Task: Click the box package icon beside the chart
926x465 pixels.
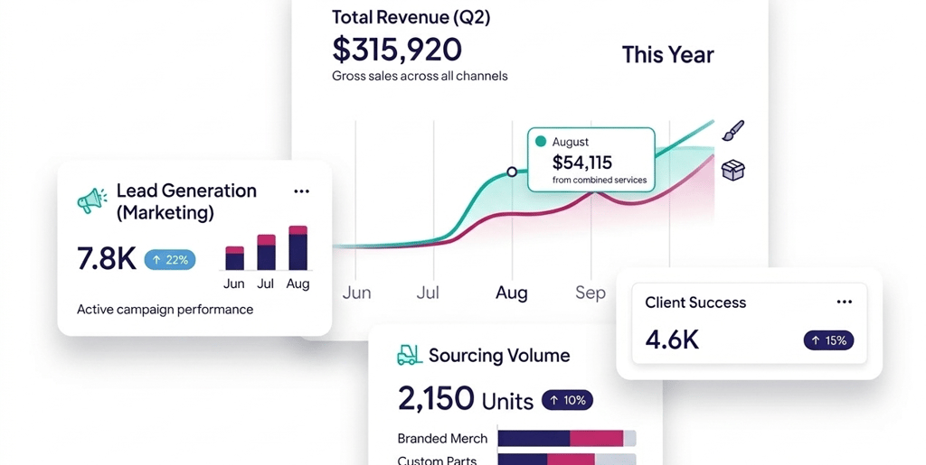Action: 732,171
